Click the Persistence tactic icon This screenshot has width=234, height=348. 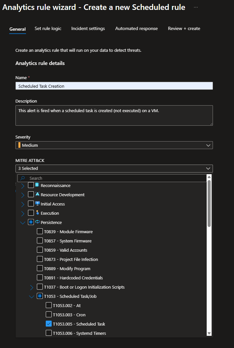pyautogui.click(x=37, y=222)
